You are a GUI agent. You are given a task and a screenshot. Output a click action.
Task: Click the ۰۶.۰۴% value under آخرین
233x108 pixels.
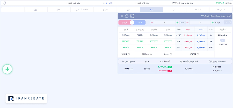(x=126, y=47)
